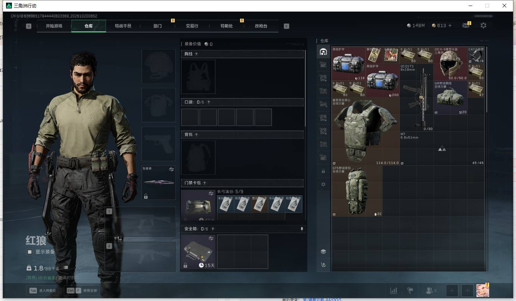Swap the safe box container

(211, 238)
